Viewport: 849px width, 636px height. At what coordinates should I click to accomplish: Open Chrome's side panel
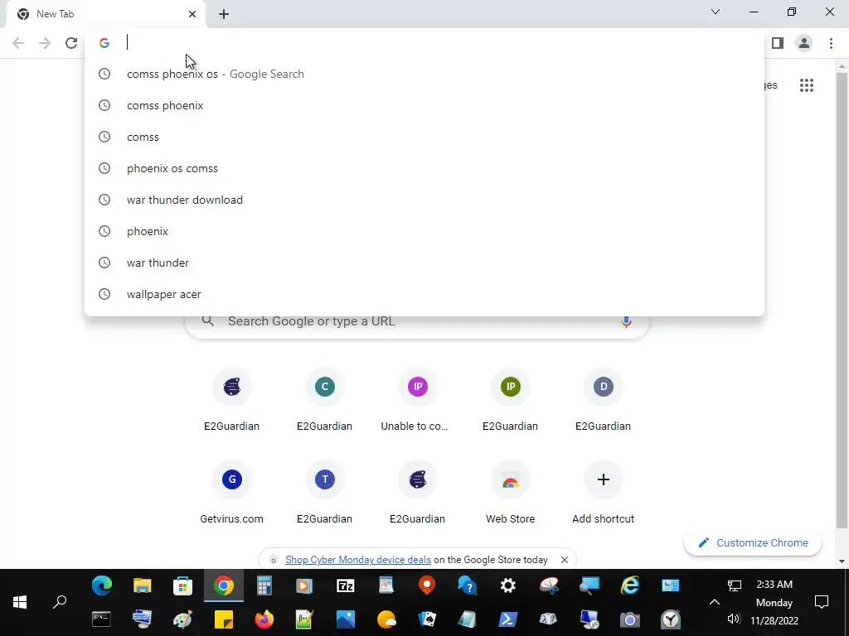click(x=778, y=43)
